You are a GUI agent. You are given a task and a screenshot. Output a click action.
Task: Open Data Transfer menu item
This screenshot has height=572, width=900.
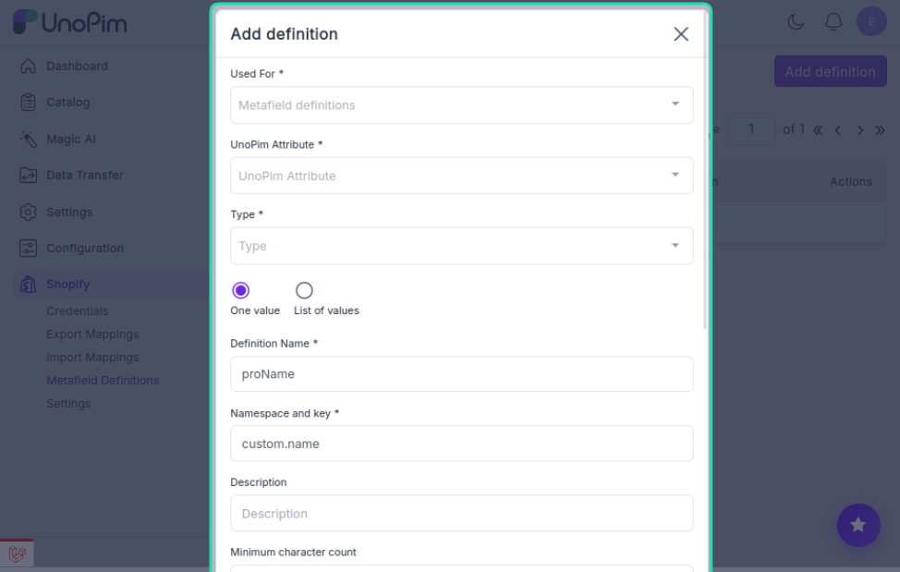pyautogui.click(x=85, y=175)
